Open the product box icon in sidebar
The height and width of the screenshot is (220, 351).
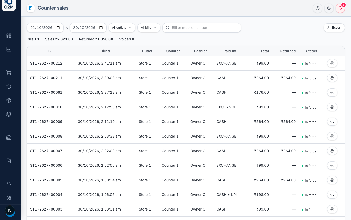click(9, 100)
